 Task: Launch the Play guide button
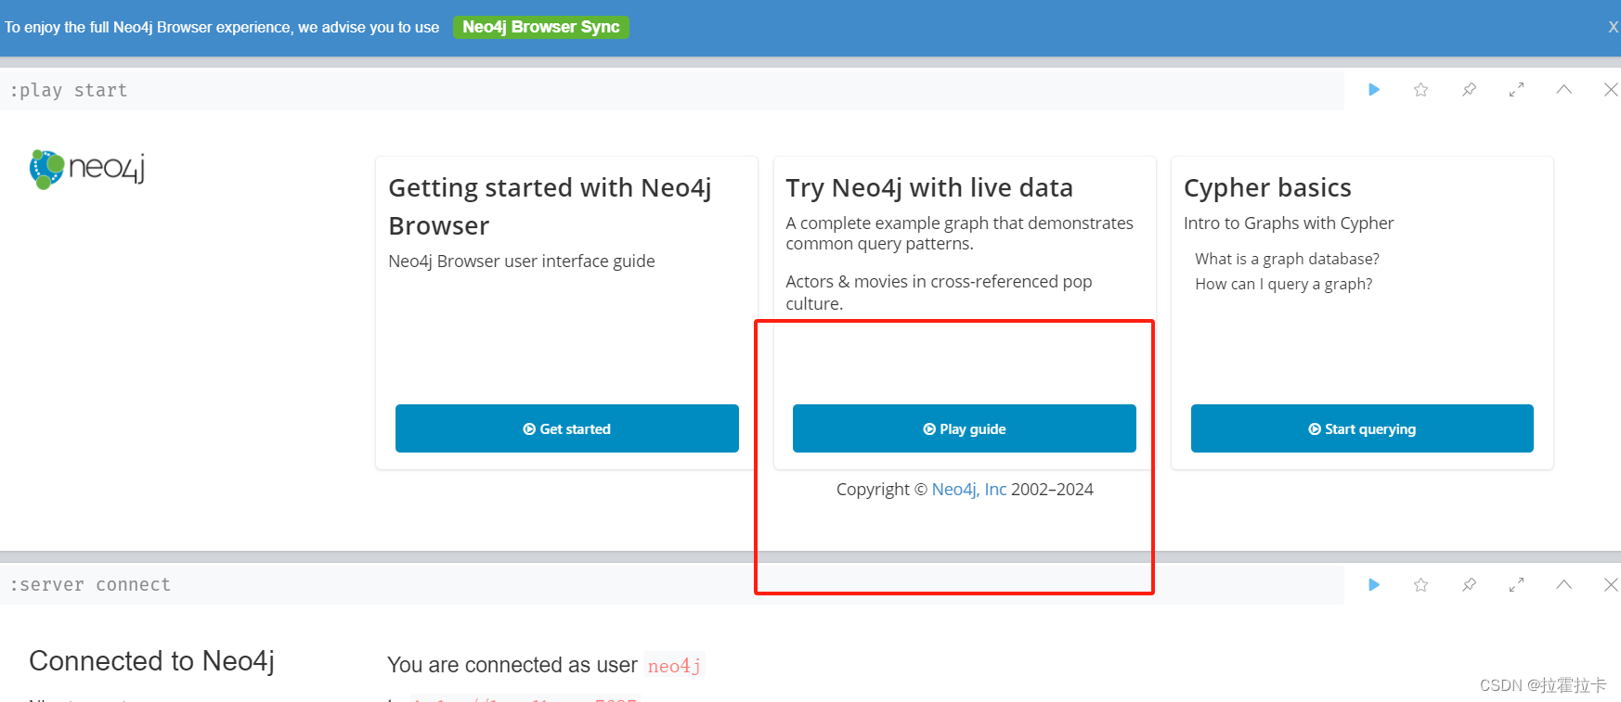coord(965,428)
